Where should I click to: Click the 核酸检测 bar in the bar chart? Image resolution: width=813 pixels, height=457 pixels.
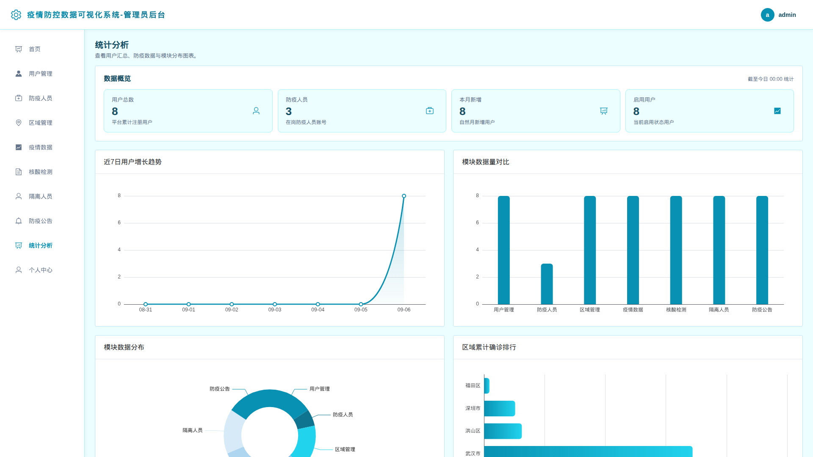676,250
